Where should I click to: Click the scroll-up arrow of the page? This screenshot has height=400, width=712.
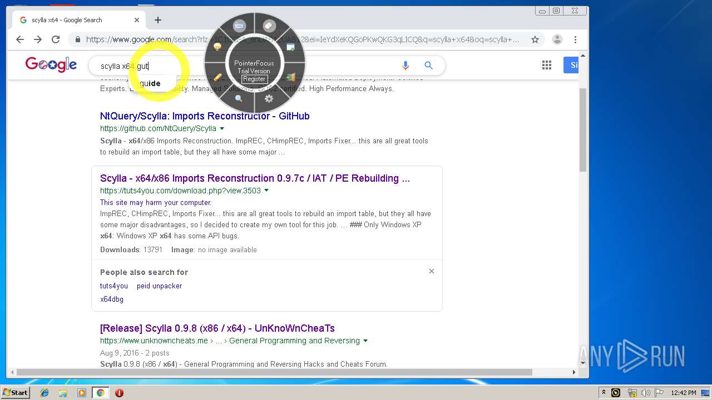[x=583, y=56]
